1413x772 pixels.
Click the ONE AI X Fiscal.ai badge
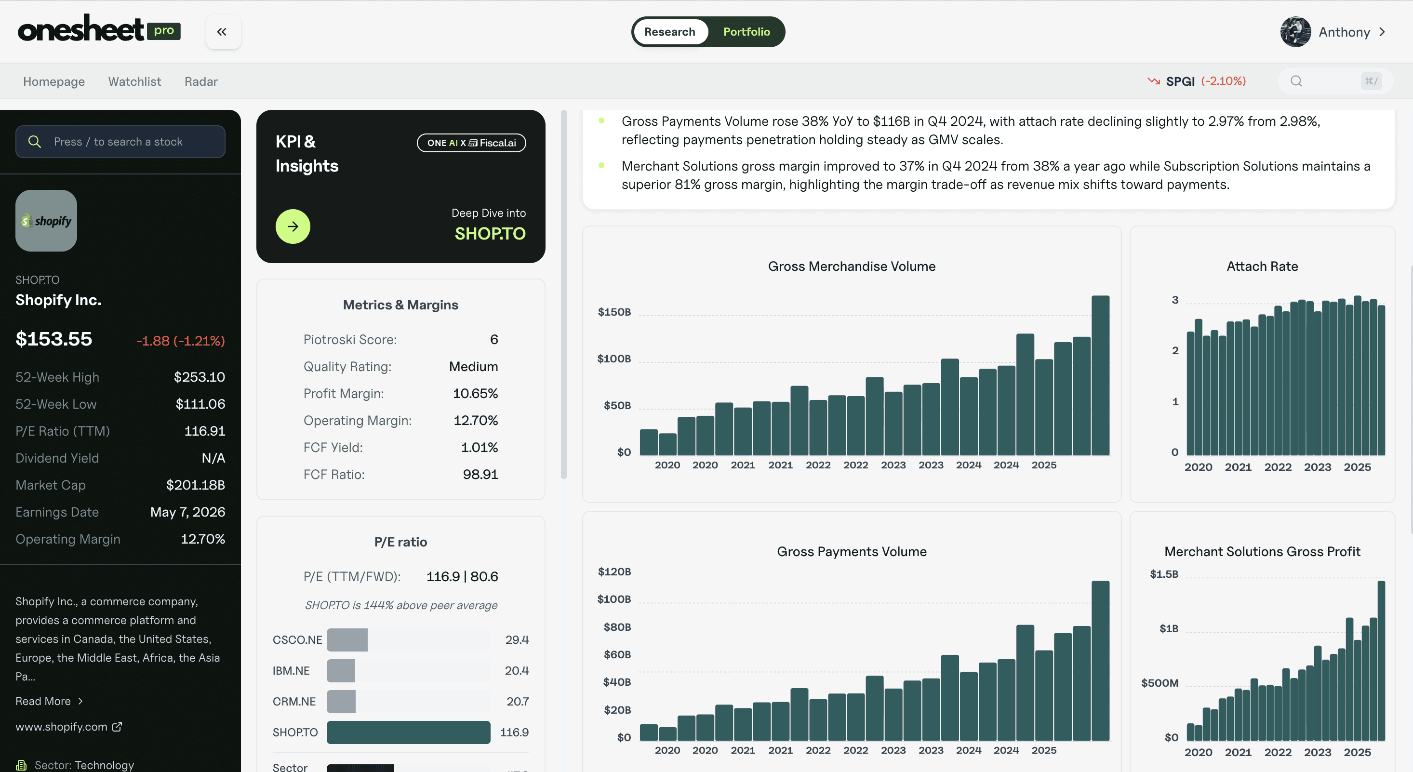471,142
